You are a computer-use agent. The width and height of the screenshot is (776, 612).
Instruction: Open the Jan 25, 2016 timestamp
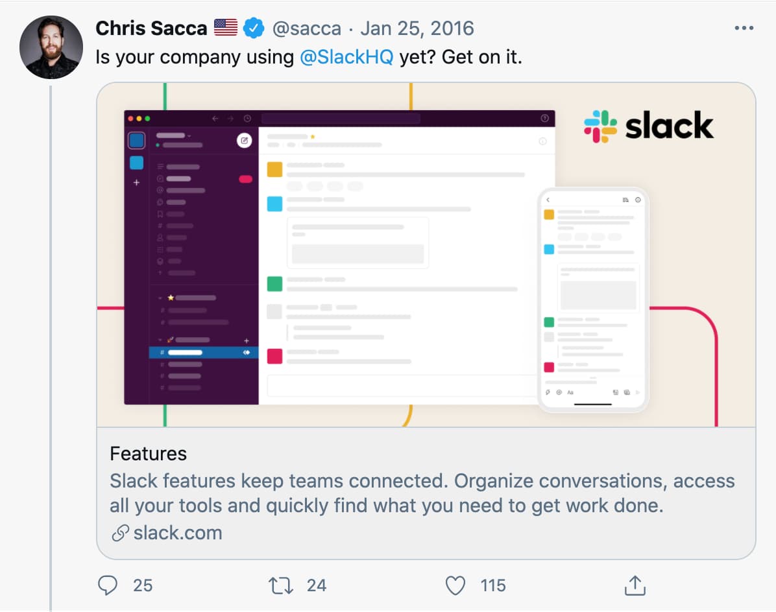(x=417, y=29)
